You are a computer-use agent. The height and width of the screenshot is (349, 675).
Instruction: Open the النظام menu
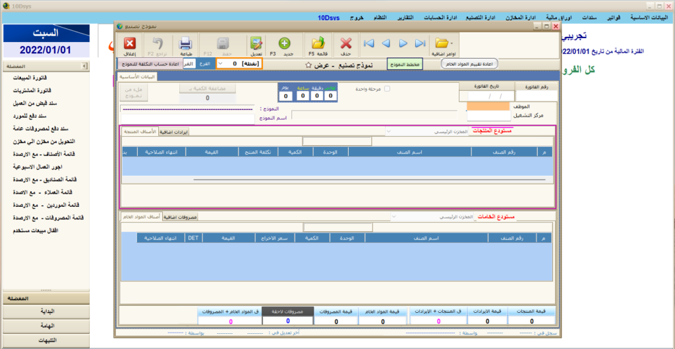tap(379, 18)
